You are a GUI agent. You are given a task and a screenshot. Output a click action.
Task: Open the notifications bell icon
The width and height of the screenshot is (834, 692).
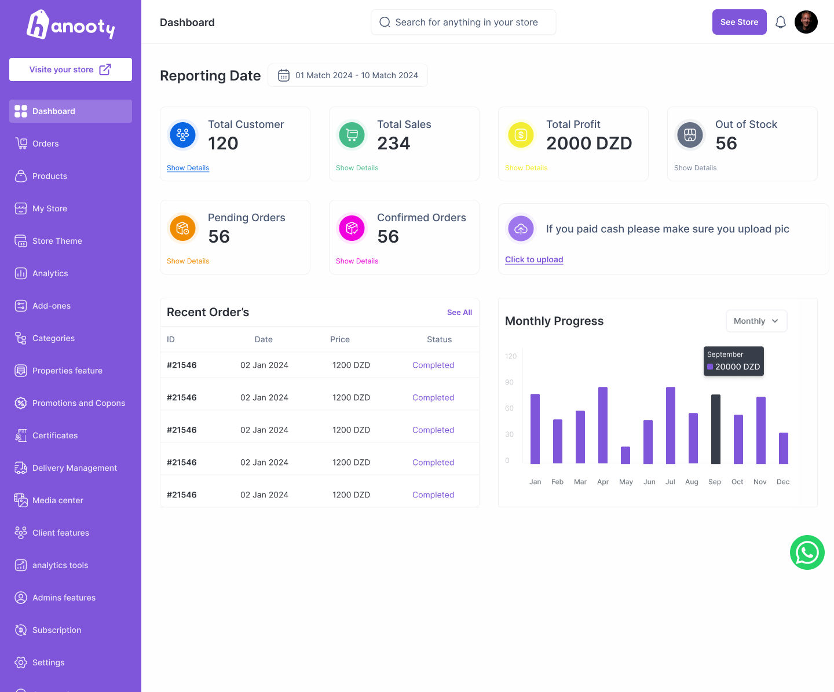click(x=781, y=22)
